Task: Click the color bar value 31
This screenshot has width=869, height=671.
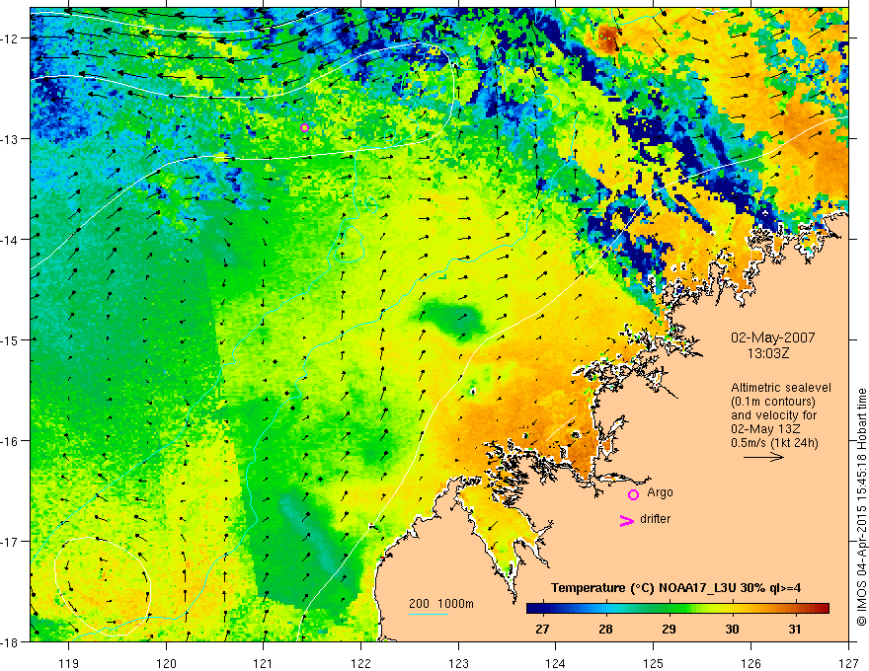Action: [x=795, y=629]
